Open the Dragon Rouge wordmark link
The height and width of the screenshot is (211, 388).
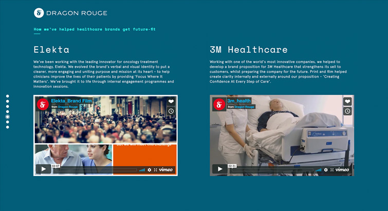coord(77,13)
